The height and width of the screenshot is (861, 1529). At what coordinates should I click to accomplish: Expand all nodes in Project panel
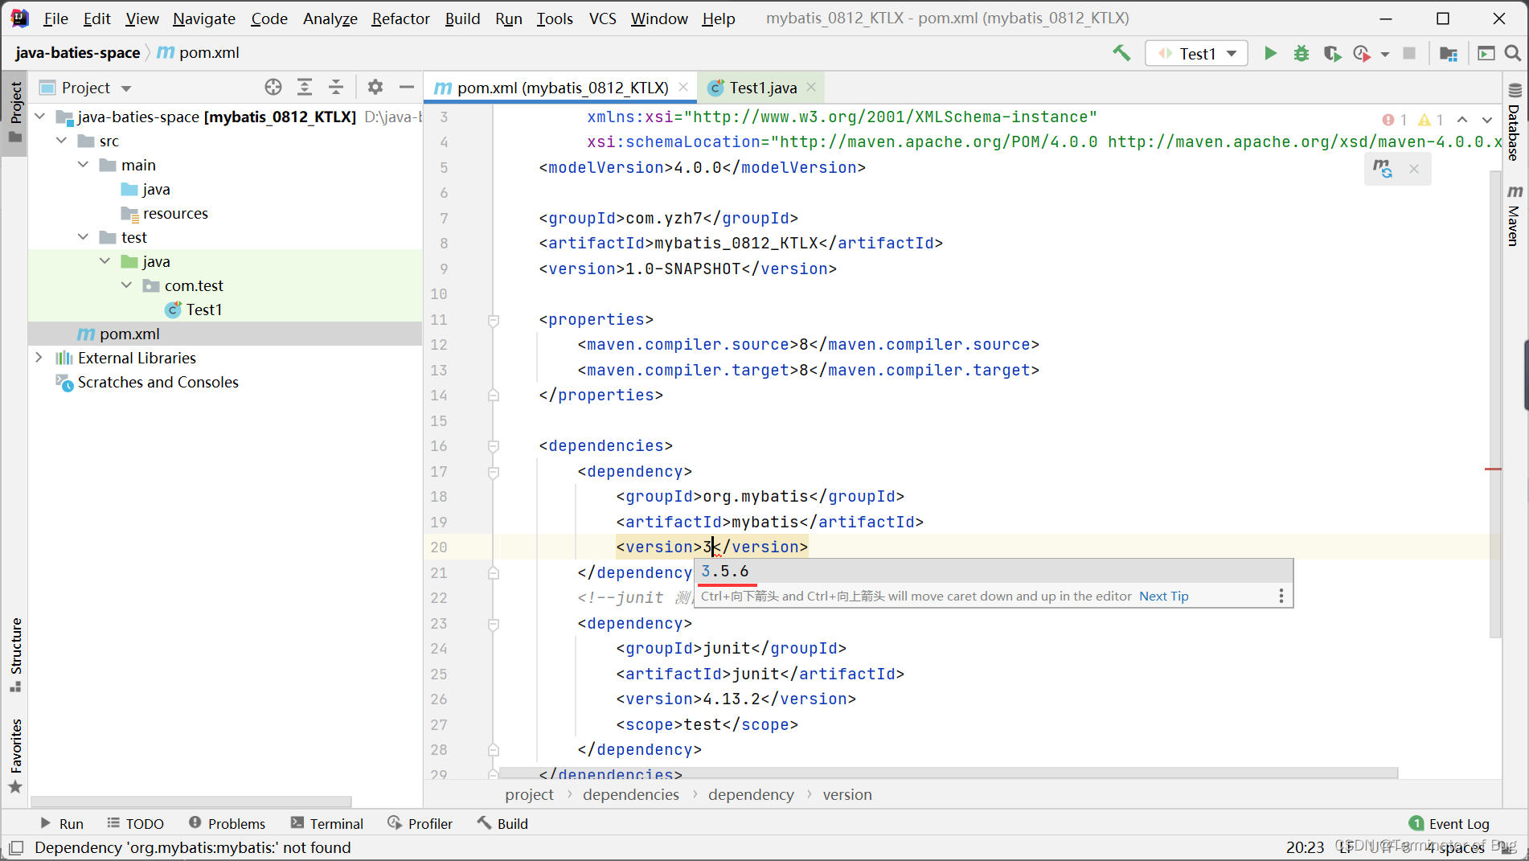305,87
